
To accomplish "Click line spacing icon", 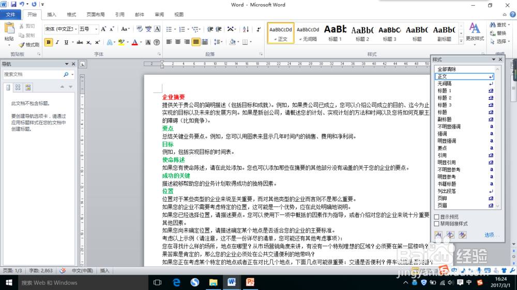I will [217, 42].
